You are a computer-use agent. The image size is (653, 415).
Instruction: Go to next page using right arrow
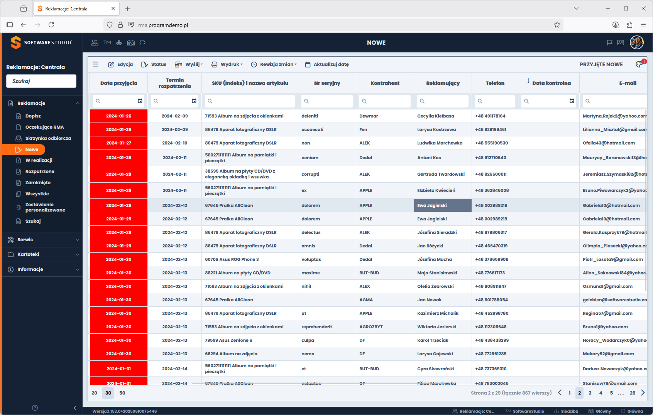click(643, 393)
